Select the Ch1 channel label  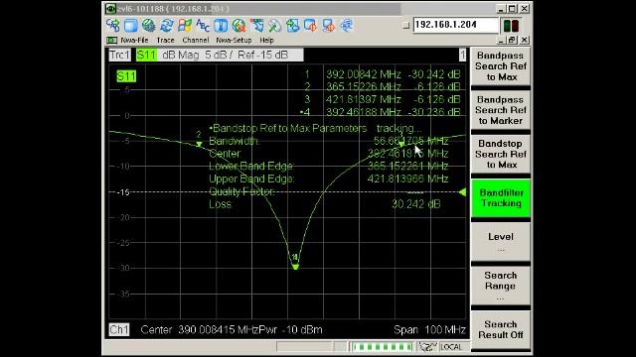(119, 329)
